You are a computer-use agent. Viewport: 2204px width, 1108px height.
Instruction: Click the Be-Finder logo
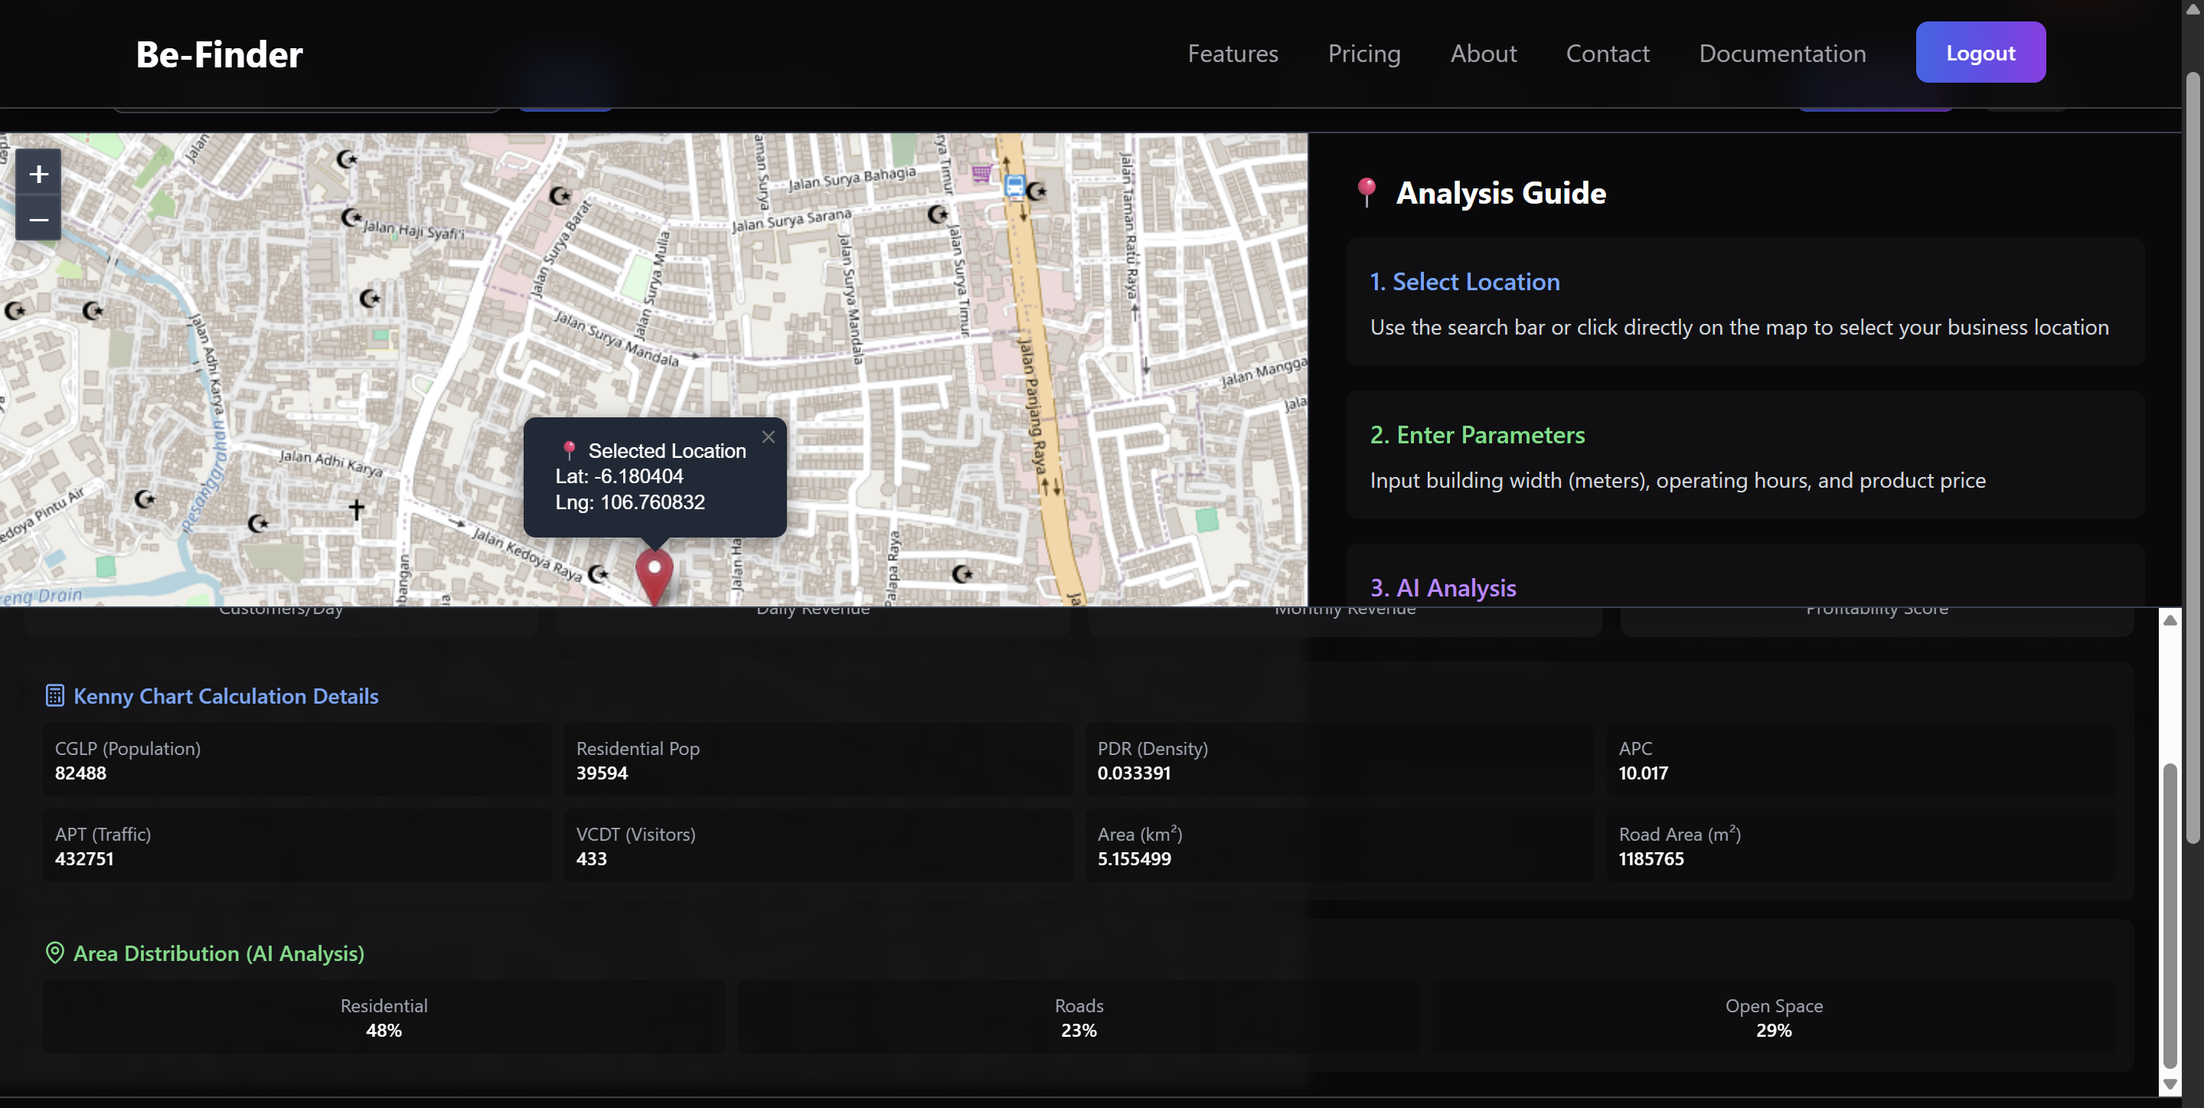219,54
